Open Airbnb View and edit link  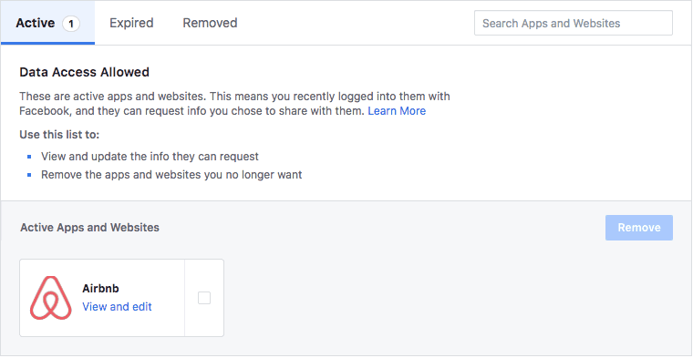[x=117, y=307]
